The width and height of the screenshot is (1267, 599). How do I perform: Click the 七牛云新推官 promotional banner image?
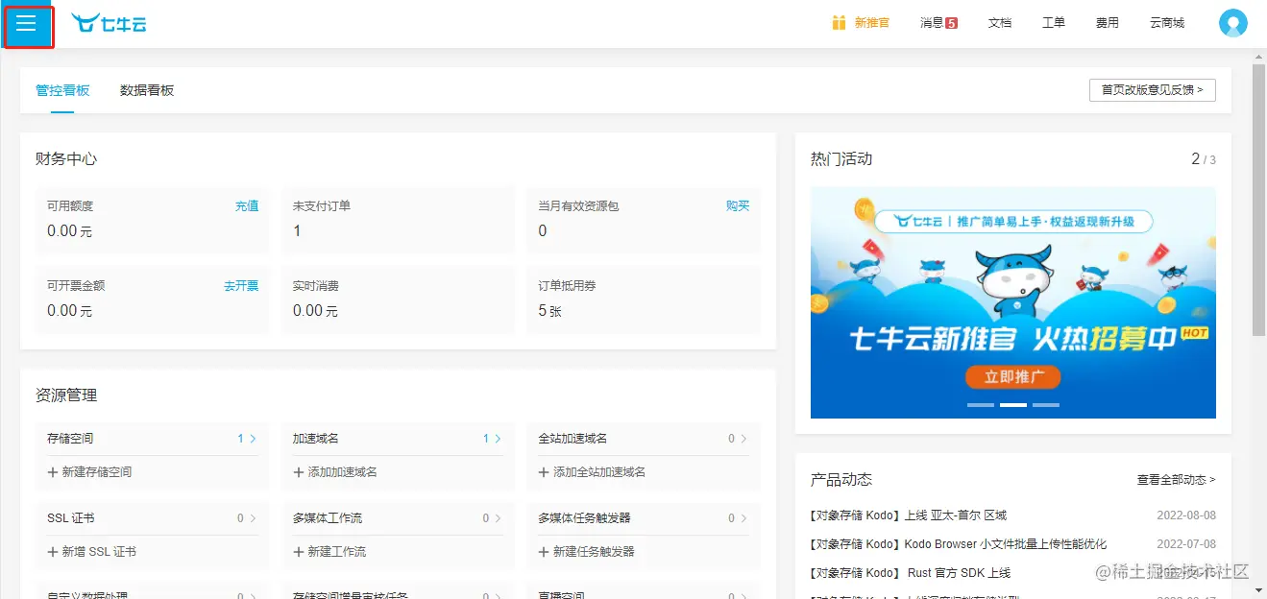(x=1013, y=302)
